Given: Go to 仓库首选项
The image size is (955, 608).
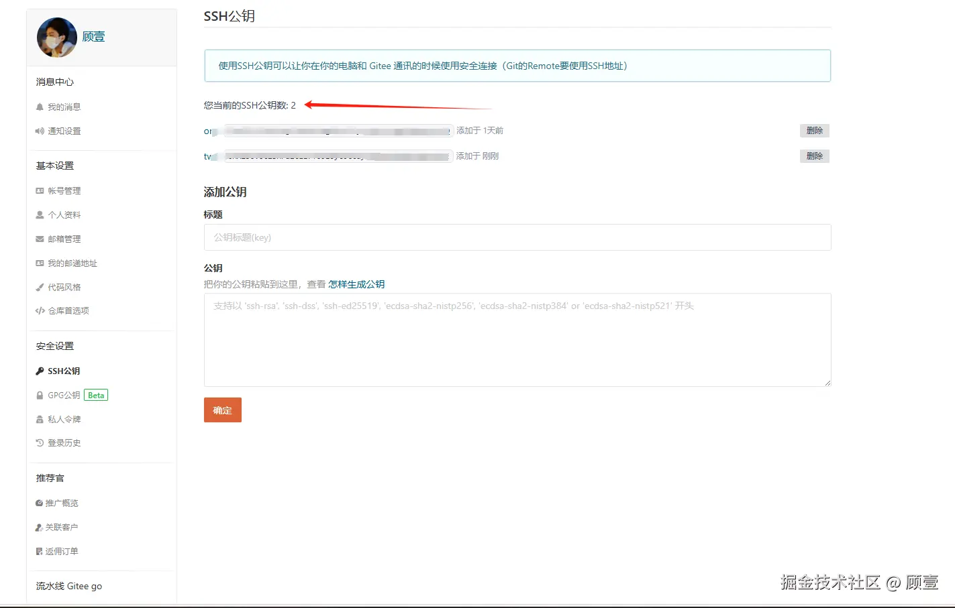Looking at the screenshot, I should click(68, 311).
